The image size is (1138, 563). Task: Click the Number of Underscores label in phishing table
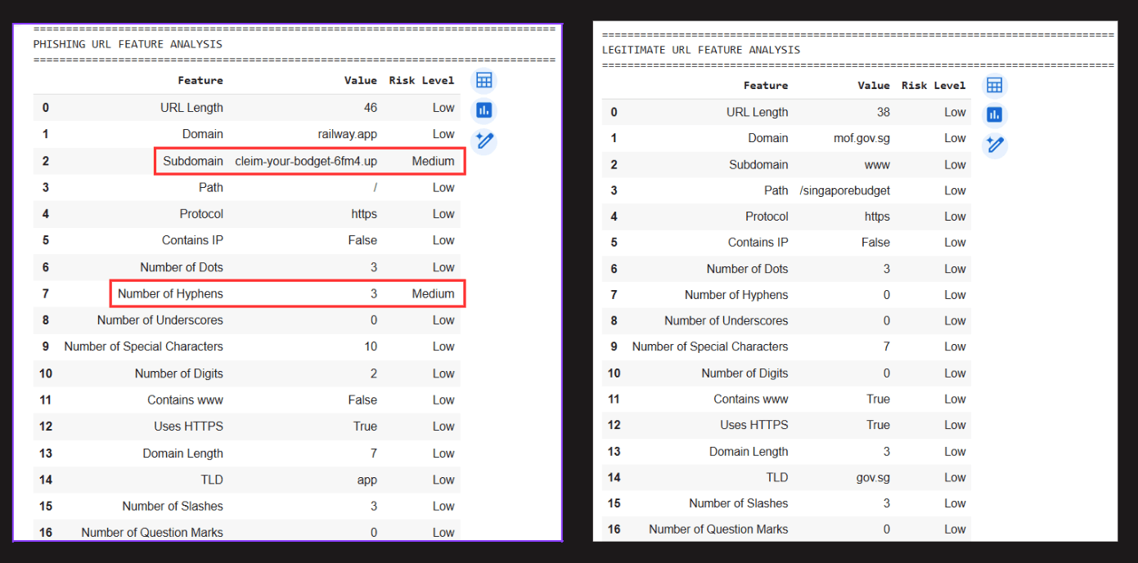pyautogui.click(x=160, y=320)
